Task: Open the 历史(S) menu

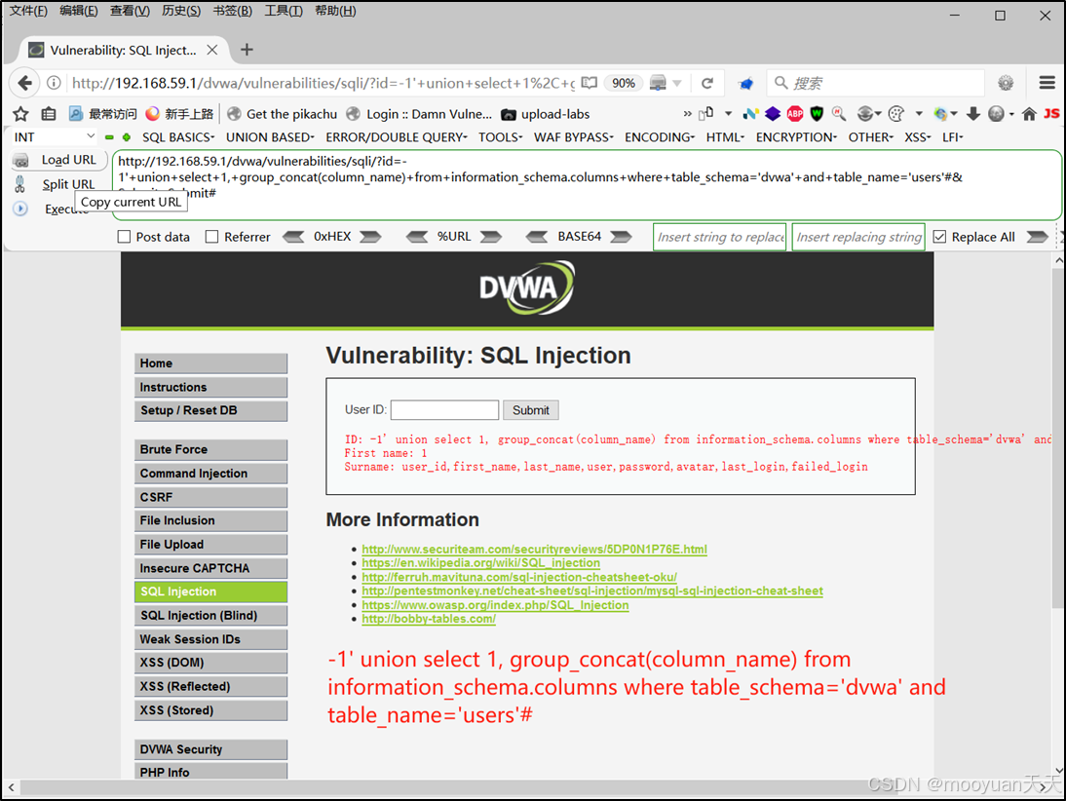Action: click(x=181, y=11)
